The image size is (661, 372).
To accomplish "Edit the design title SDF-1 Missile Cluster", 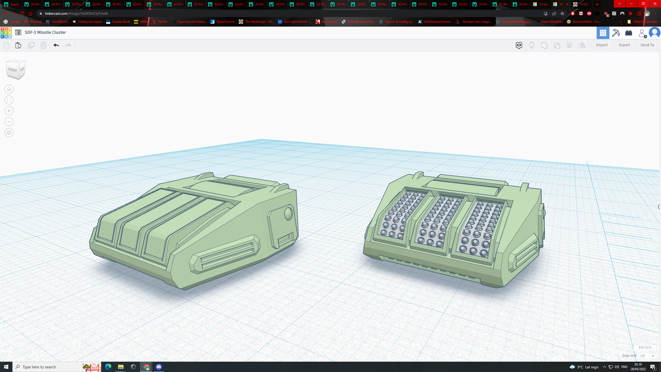I will click(x=45, y=33).
